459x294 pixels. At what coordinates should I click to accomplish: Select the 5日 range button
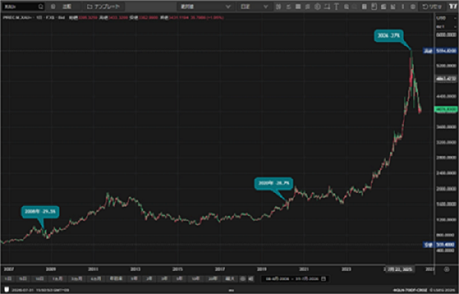point(22,279)
